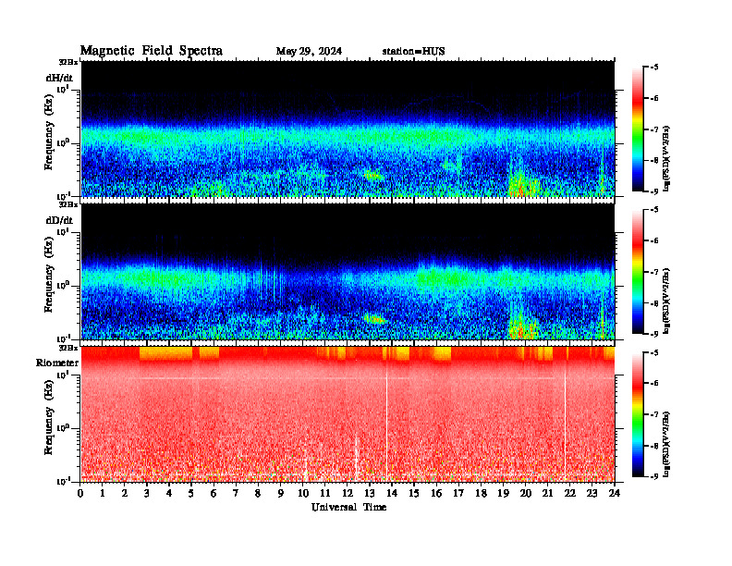Screen dimensions: 732x566
Task: Click hour label "21" on the time axis
Action: pos(547,493)
